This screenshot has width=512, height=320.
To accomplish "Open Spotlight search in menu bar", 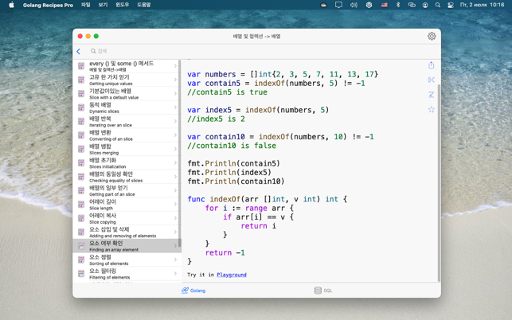I will point(437,5).
